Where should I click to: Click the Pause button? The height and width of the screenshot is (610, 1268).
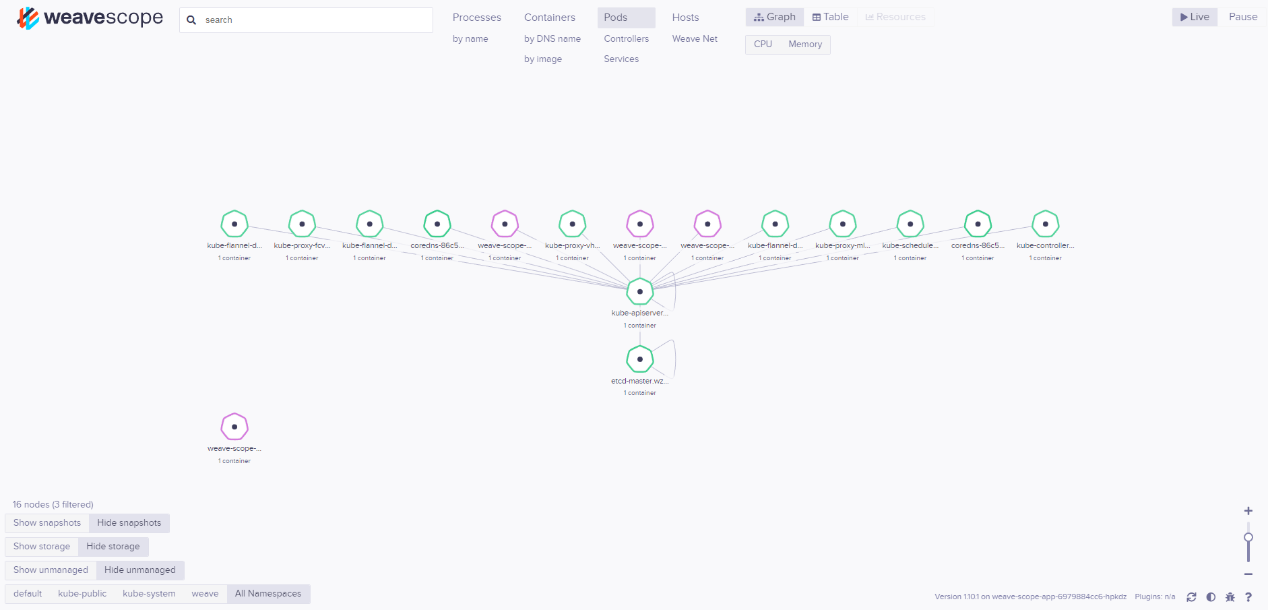pos(1243,17)
